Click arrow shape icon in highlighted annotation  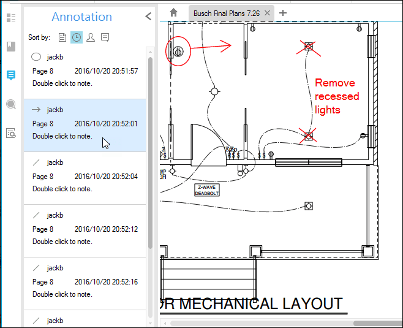[36, 110]
